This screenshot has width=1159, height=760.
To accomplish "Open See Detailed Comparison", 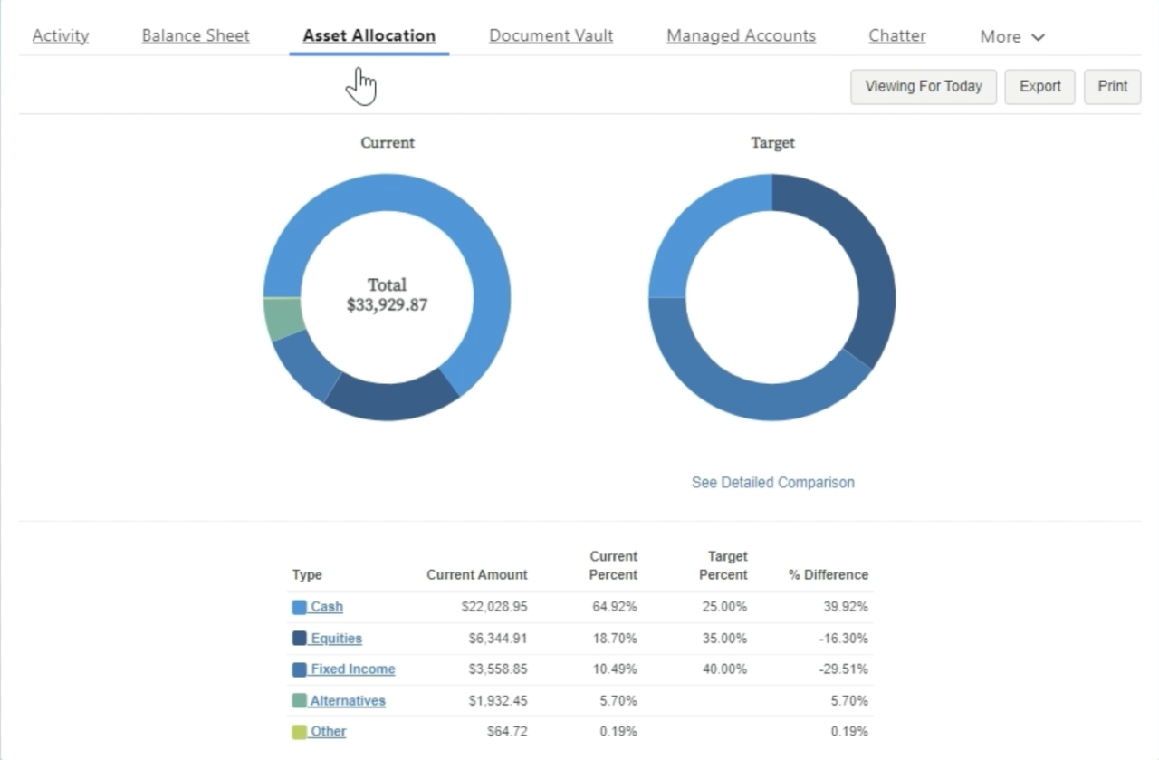I will point(772,482).
